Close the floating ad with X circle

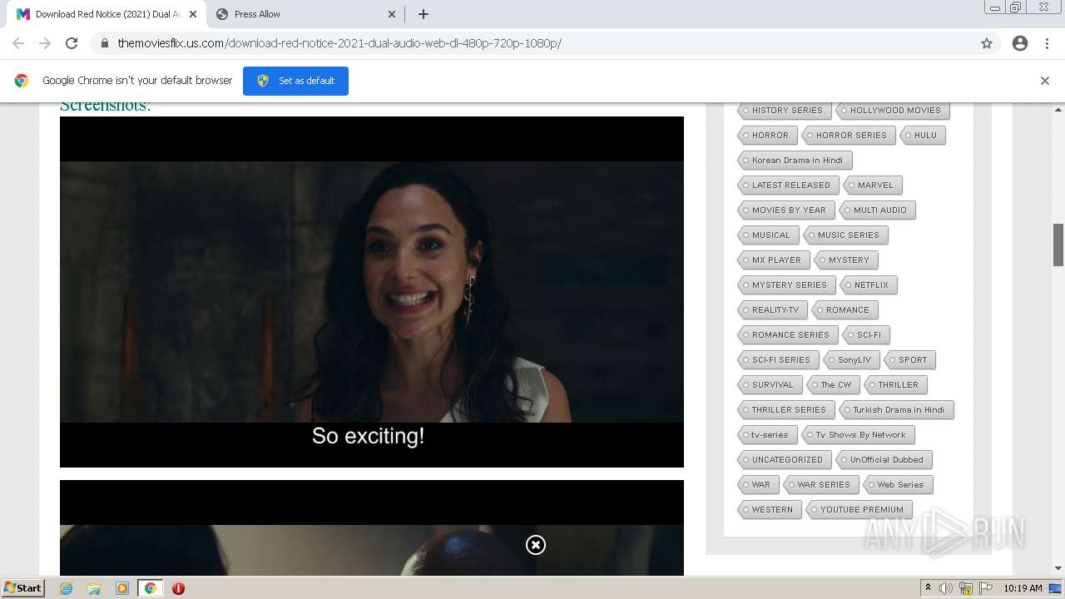point(536,545)
